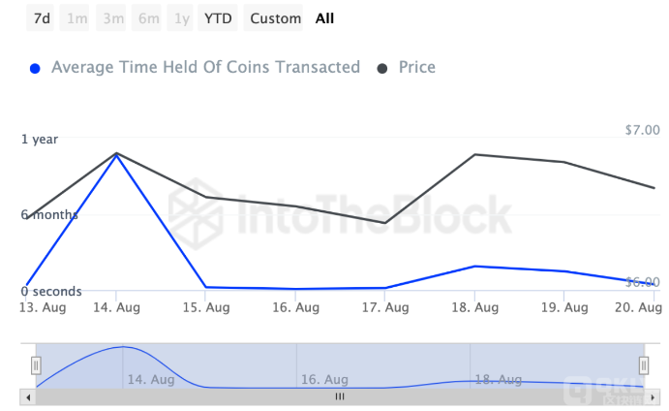This screenshot has width=669, height=411.
Task: Choose the 1y range option
Action: click(181, 18)
